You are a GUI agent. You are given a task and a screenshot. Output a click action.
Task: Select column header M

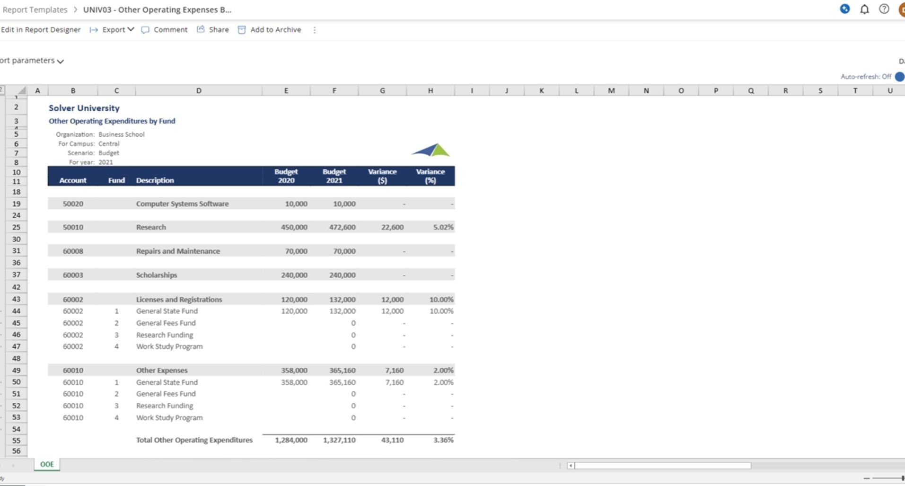point(611,90)
